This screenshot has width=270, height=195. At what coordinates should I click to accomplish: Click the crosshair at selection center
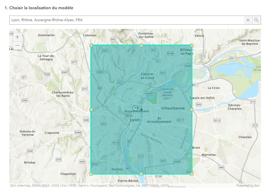coord(141,110)
